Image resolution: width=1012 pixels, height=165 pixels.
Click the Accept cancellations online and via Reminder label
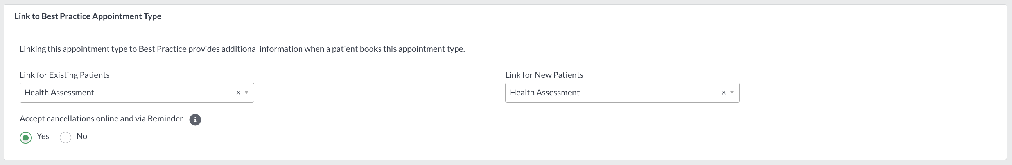pos(101,118)
